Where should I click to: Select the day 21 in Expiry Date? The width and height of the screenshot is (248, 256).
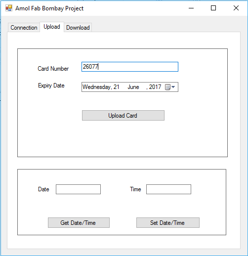pyautogui.click(x=117, y=87)
